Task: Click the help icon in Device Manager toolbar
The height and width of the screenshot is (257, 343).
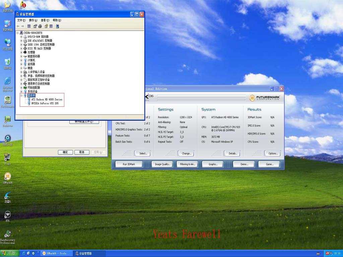Action: (46, 26)
